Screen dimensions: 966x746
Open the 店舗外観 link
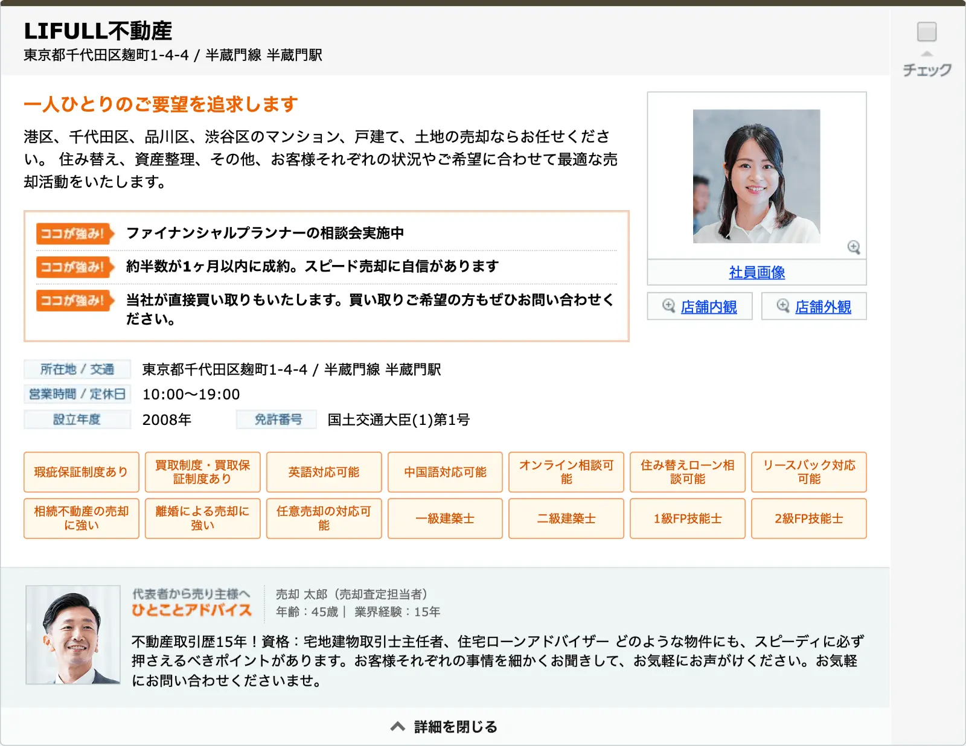823,307
